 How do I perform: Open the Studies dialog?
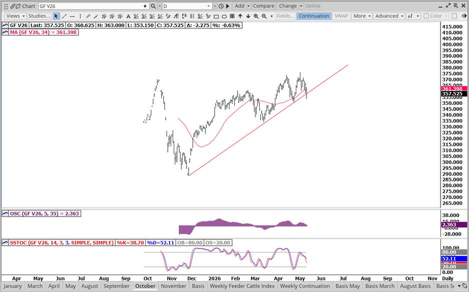tap(39, 16)
